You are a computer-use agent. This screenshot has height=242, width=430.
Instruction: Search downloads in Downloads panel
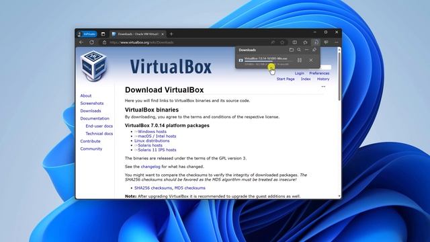pyautogui.click(x=299, y=50)
